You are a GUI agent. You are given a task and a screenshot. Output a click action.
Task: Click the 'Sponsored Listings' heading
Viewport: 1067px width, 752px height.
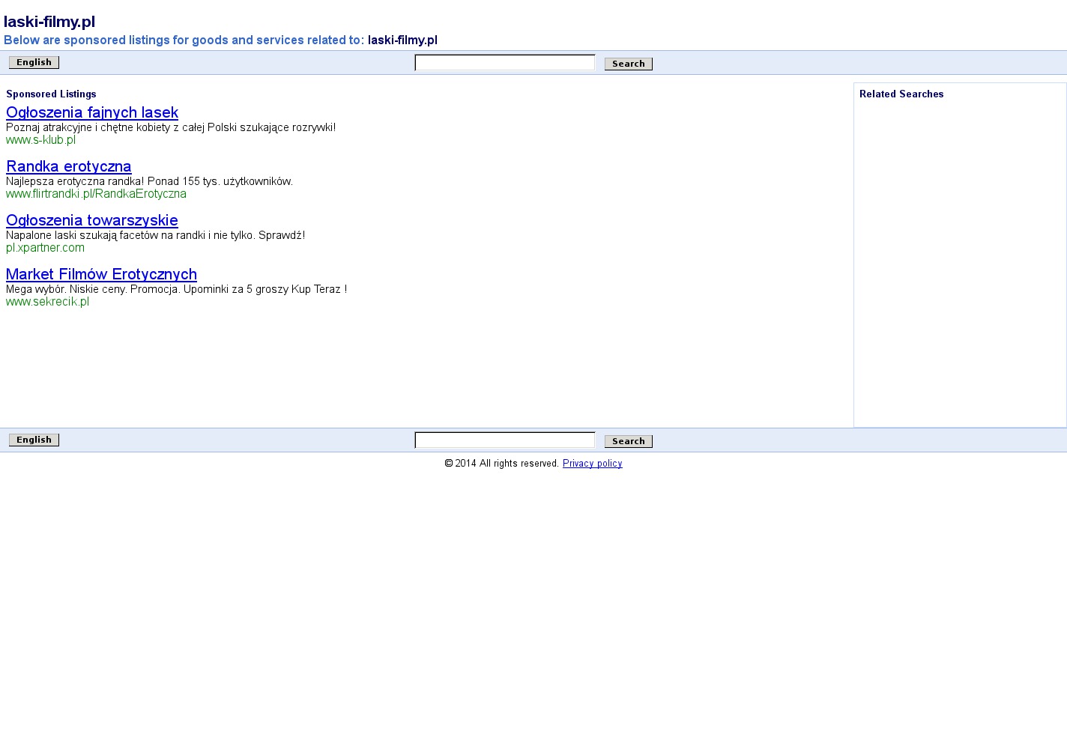coord(51,94)
